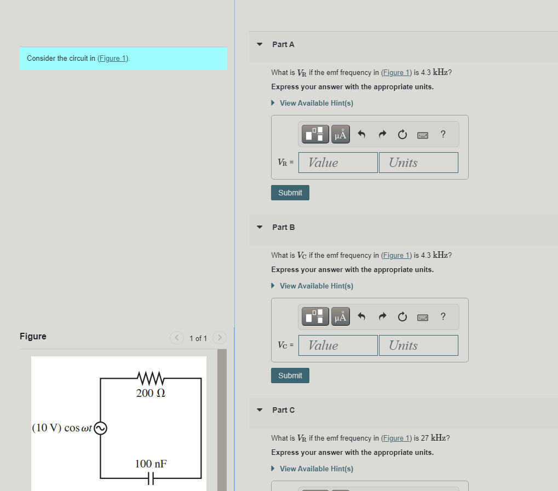
Task: Click the μÅ units insertion icon in Part A
Action: pos(340,134)
